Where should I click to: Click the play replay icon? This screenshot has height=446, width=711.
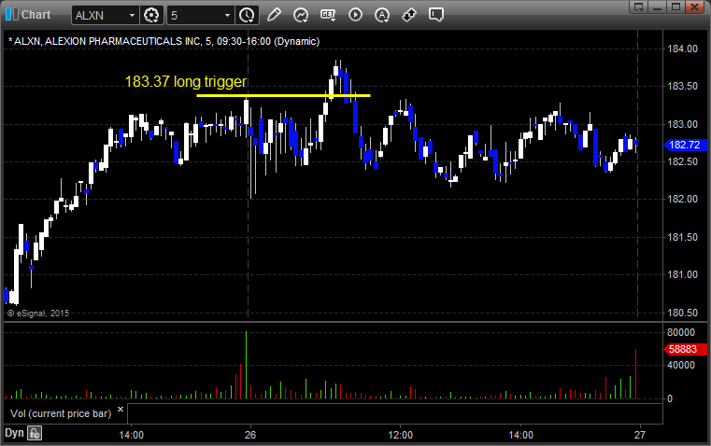(x=355, y=15)
